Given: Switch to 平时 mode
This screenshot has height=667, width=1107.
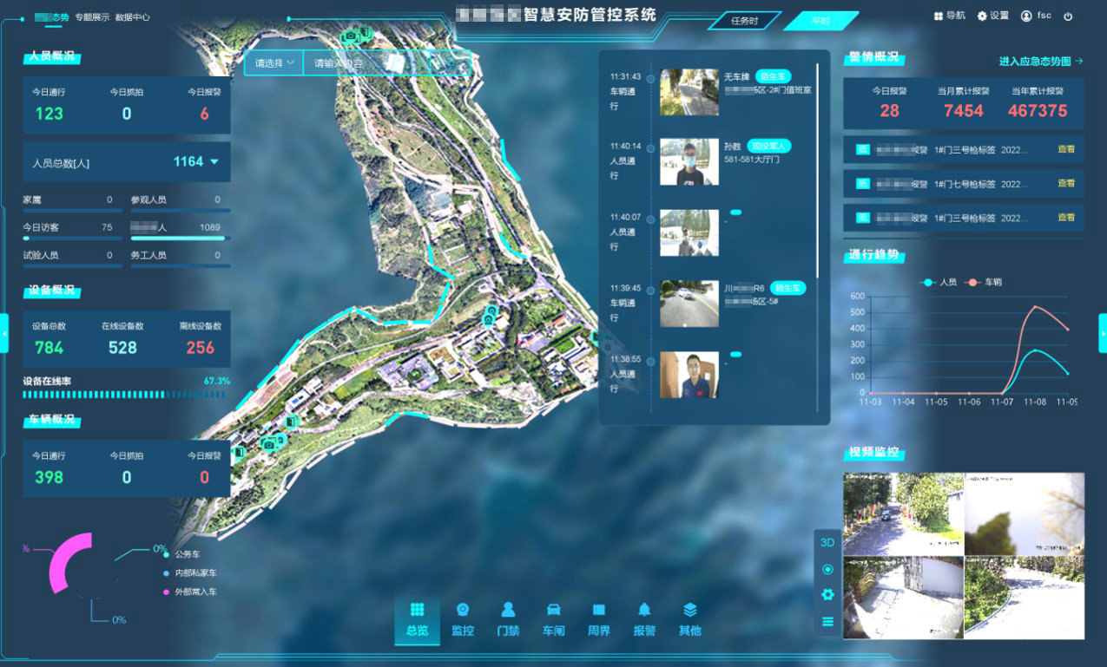Looking at the screenshot, I should click(820, 21).
